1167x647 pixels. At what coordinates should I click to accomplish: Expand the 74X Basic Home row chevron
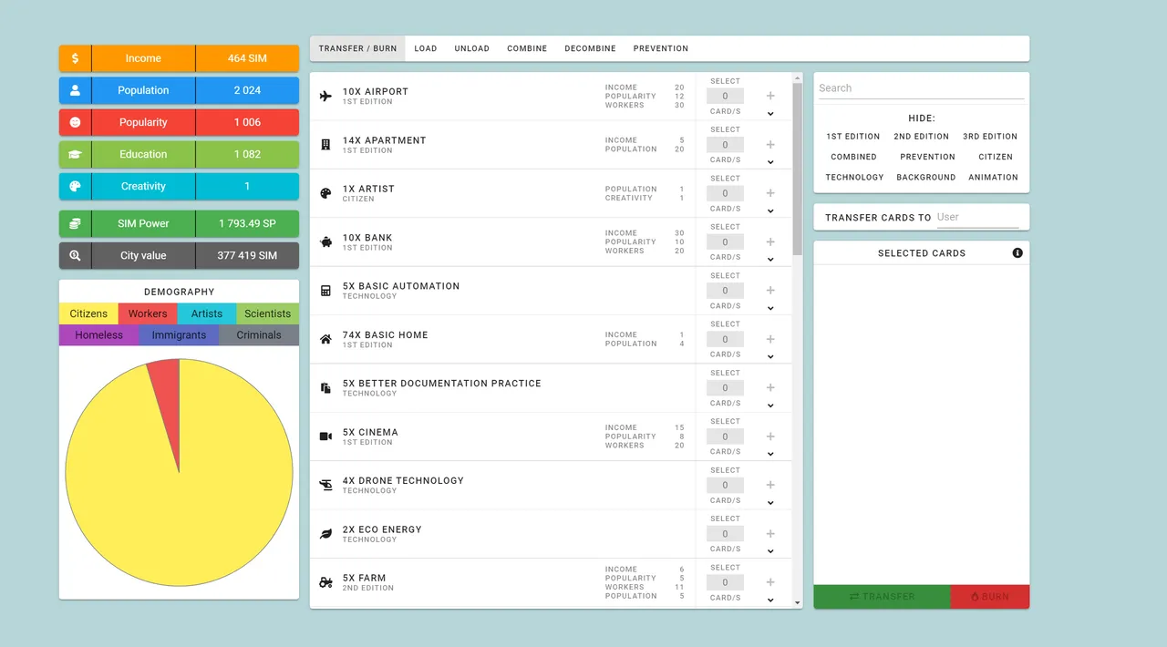coord(770,357)
